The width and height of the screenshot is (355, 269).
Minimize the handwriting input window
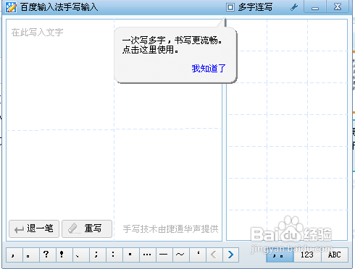coord(315,7)
